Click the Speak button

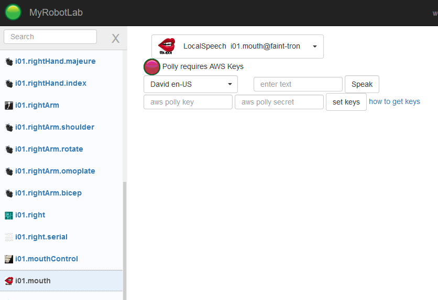tap(362, 84)
